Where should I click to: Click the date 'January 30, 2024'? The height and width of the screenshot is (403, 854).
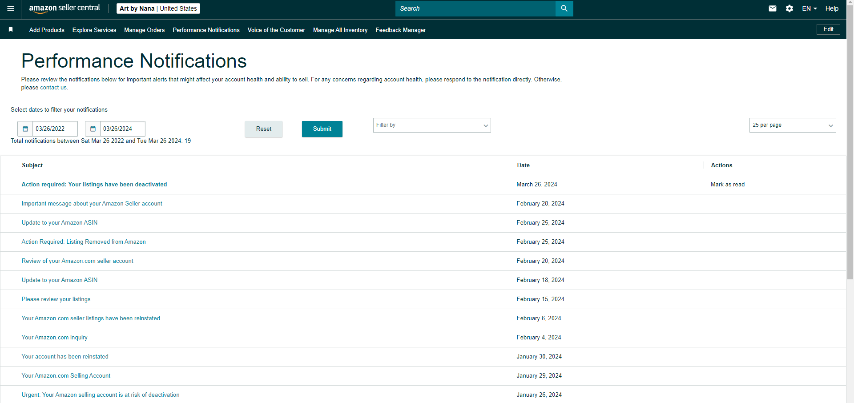click(x=539, y=357)
